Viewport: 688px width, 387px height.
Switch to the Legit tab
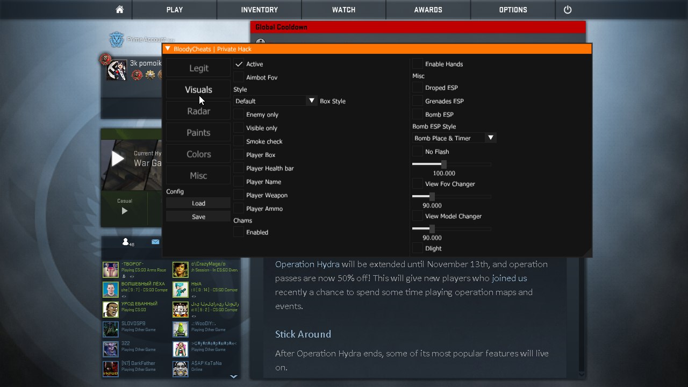[x=198, y=68]
